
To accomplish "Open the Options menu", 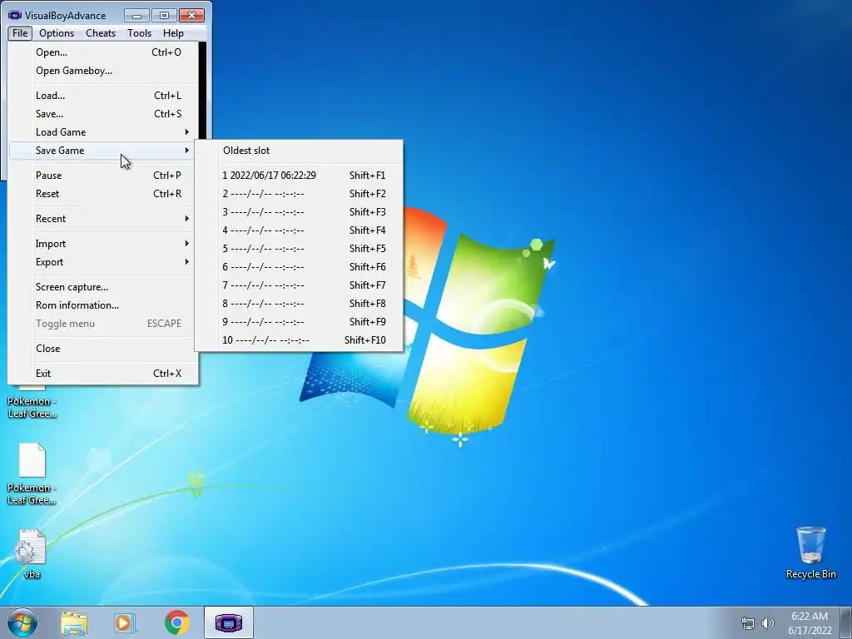I will point(57,33).
